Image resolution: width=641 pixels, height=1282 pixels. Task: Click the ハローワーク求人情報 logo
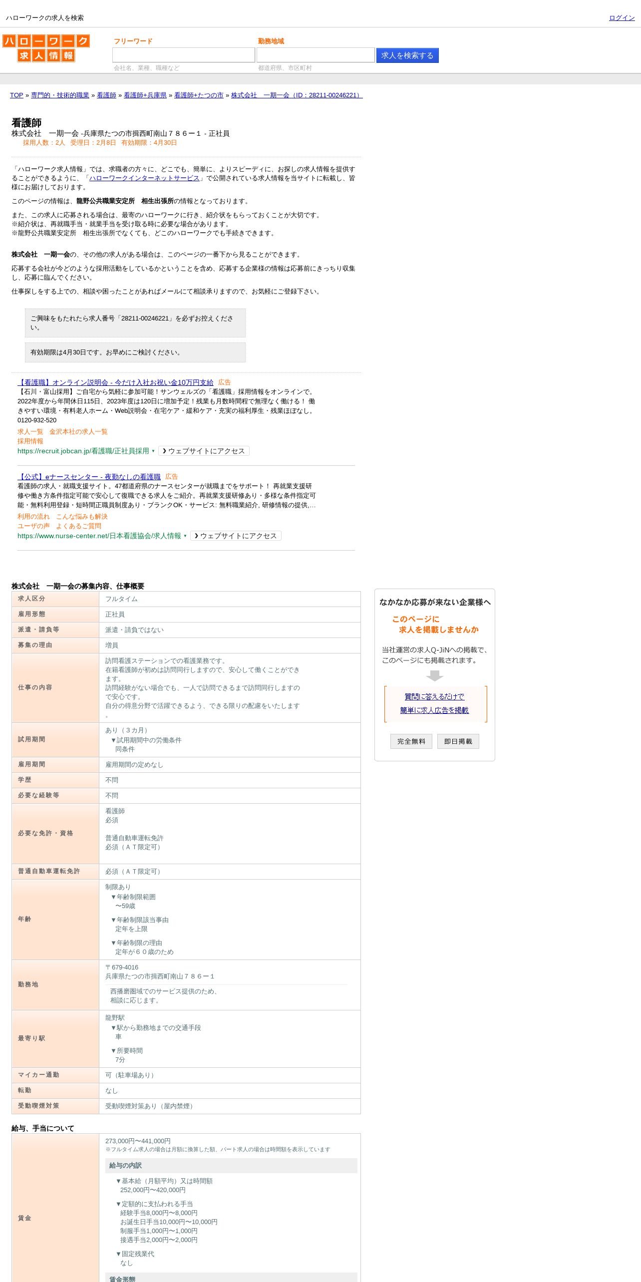[x=46, y=48]
